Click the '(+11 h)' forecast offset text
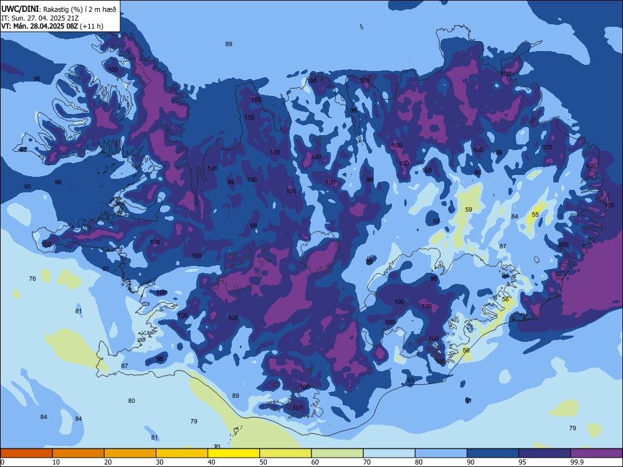Image resolution: width=623 pixels, height=467 pixels. click(92, 26)
